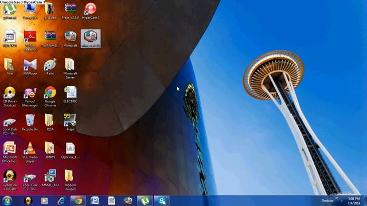The image size is (367, 206).
Task: Select the CD Drive - Shortcut icon
Action: coord(10,97)
